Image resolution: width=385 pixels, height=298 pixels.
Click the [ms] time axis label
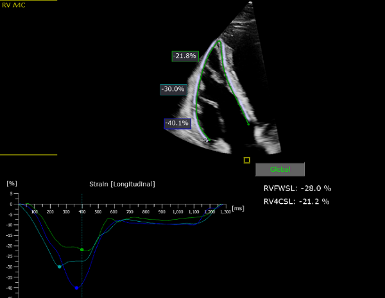tap(238, 208)
